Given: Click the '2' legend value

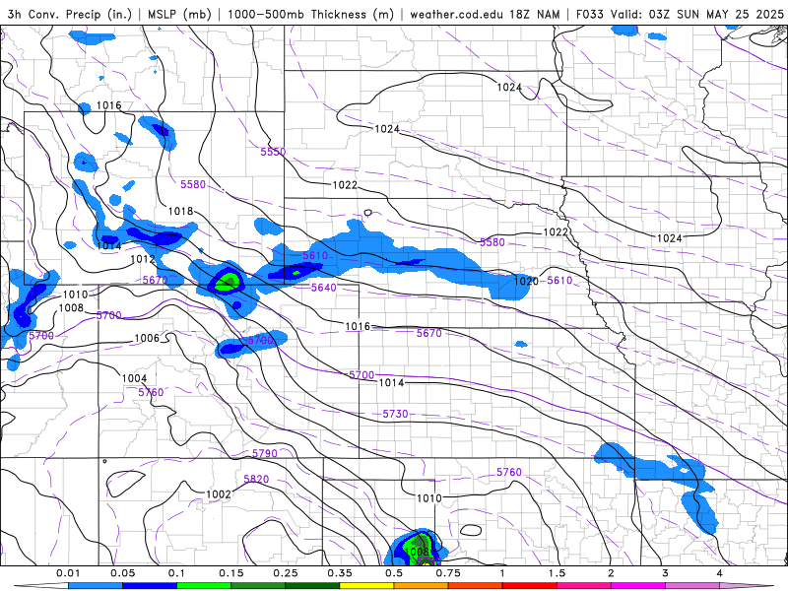Looking at the screenshot, I should (x=611, y=573).
